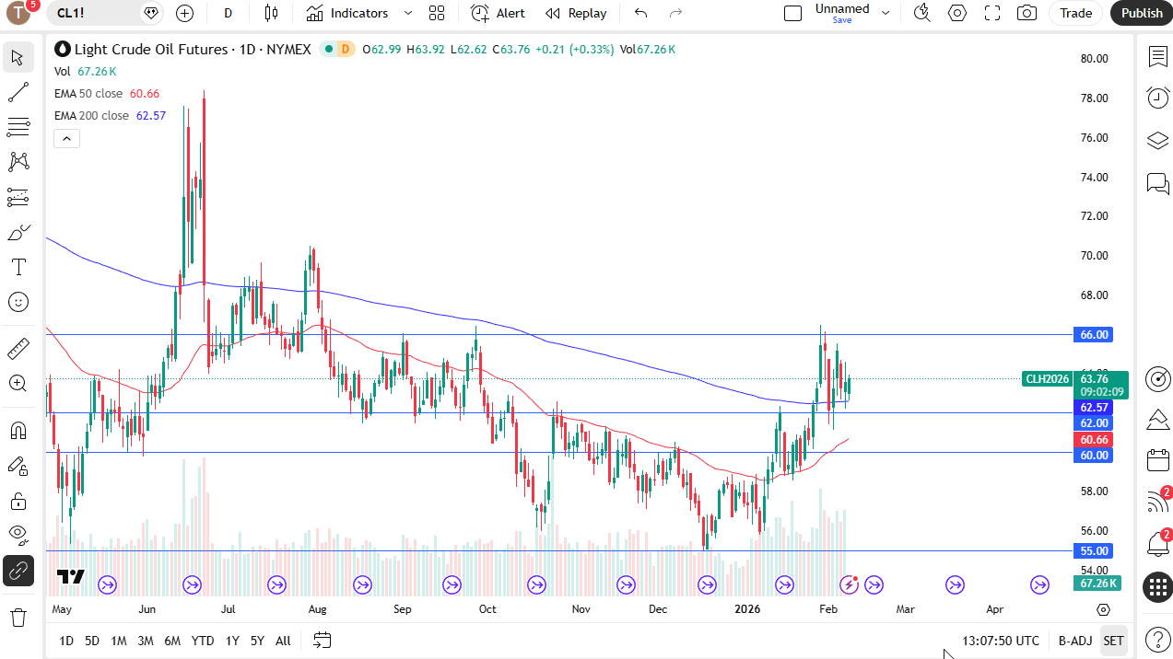Viewport: 1173px width, 659px height.
Task: Select the 1D time range
Action: [x=66, y=641]
